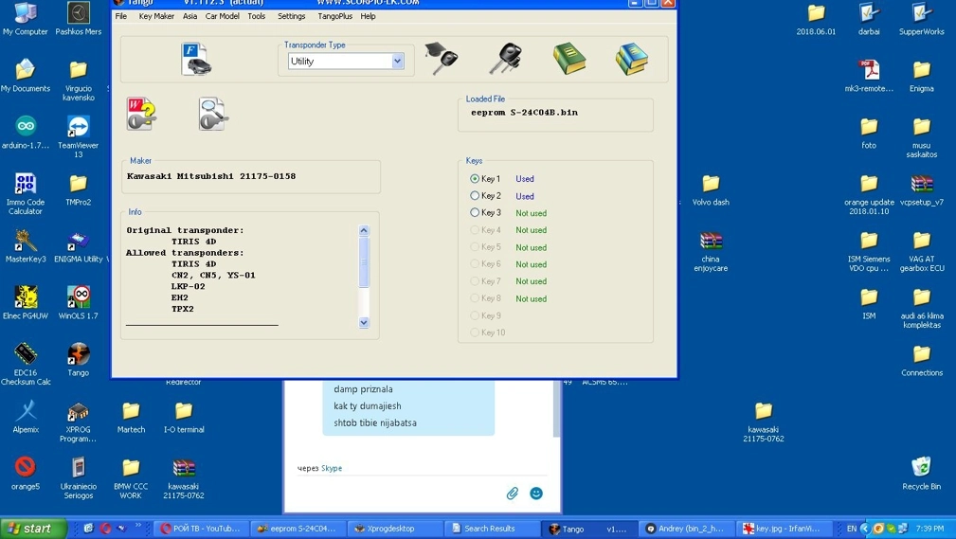This screenshot has width=956, height=539.
Task: Open the Car Model menu
Action: 222,16
